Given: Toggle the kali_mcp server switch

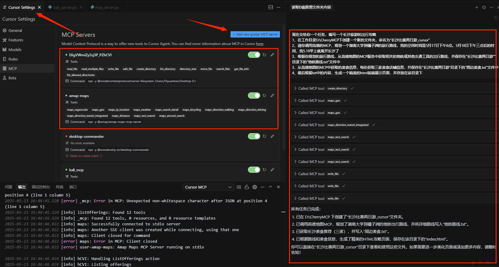Looking at the screenshot, I should (x=254, y=170).
